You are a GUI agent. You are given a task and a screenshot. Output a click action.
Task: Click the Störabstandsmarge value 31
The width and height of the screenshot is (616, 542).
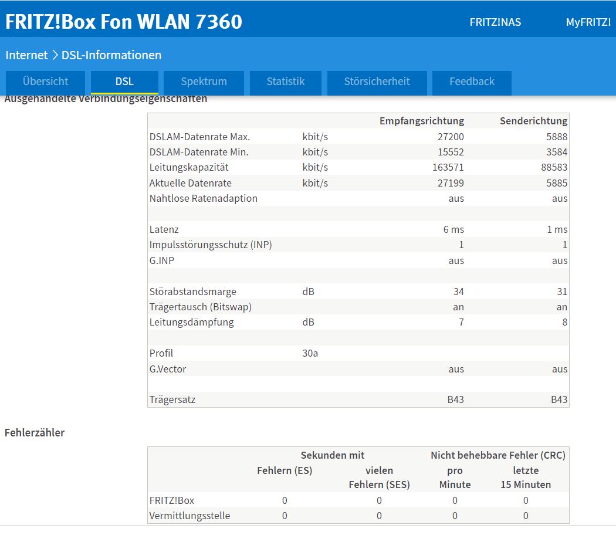coord(562,292)
